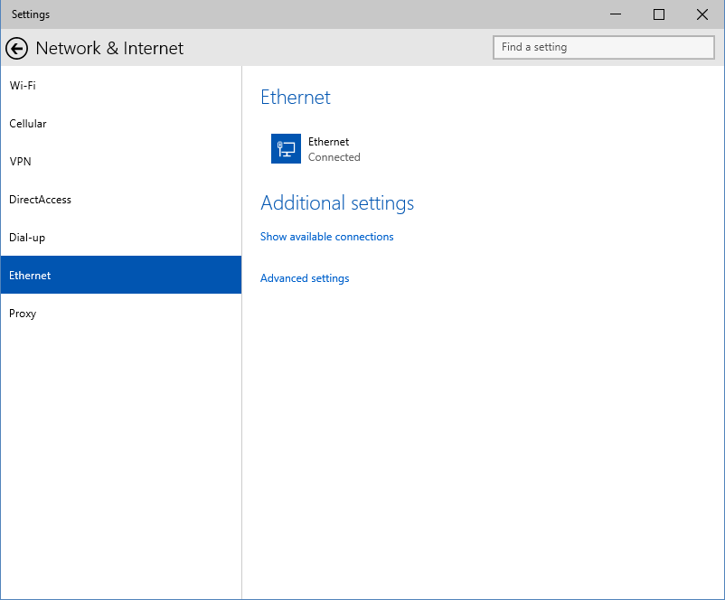Close the Settings window
Image resolution: width=725 pixels, height=600 pixels.
click(x=702, y=14)
